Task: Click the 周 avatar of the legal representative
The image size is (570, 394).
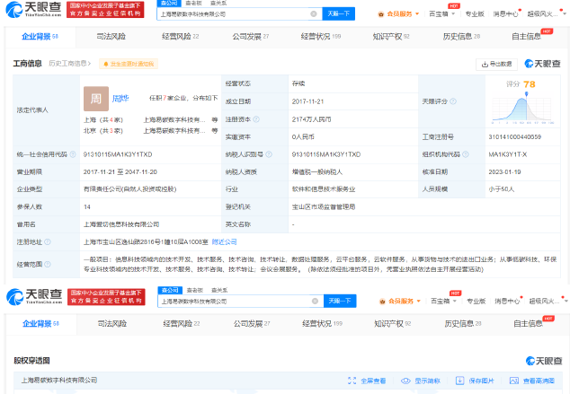Action: click(96, 99)
